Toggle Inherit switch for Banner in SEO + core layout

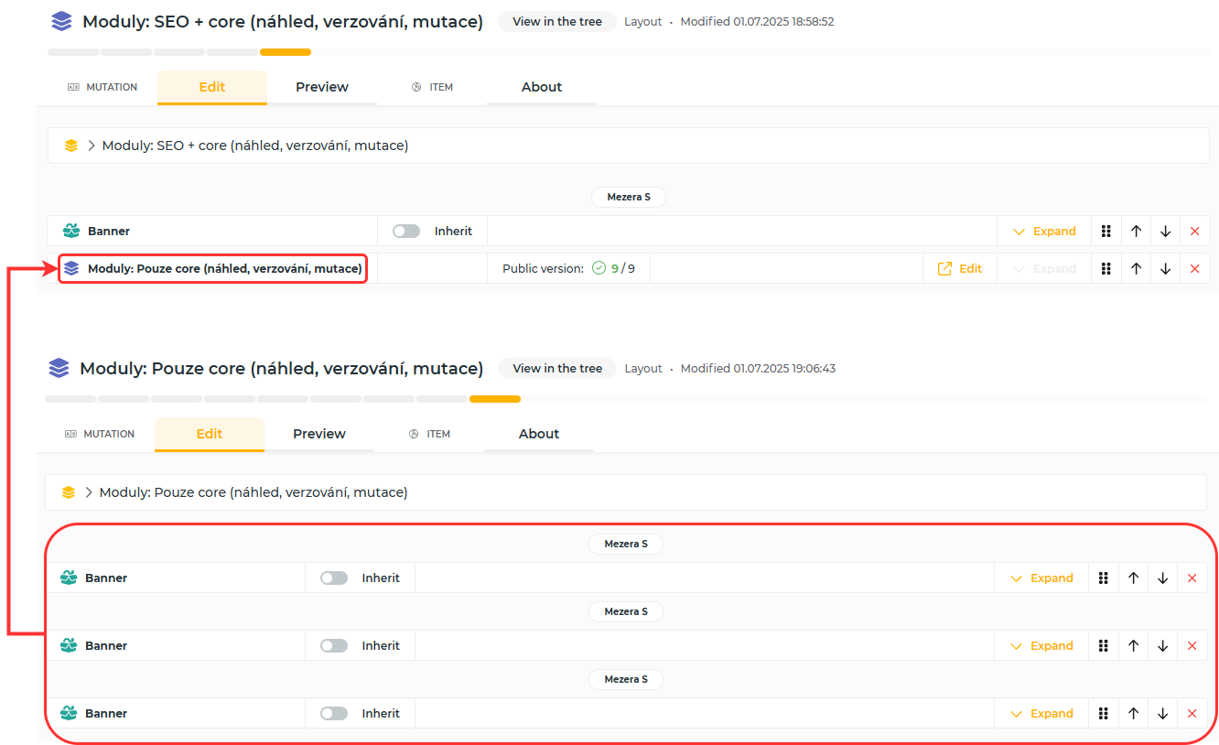pyautogui.click(x=406, y=232)
